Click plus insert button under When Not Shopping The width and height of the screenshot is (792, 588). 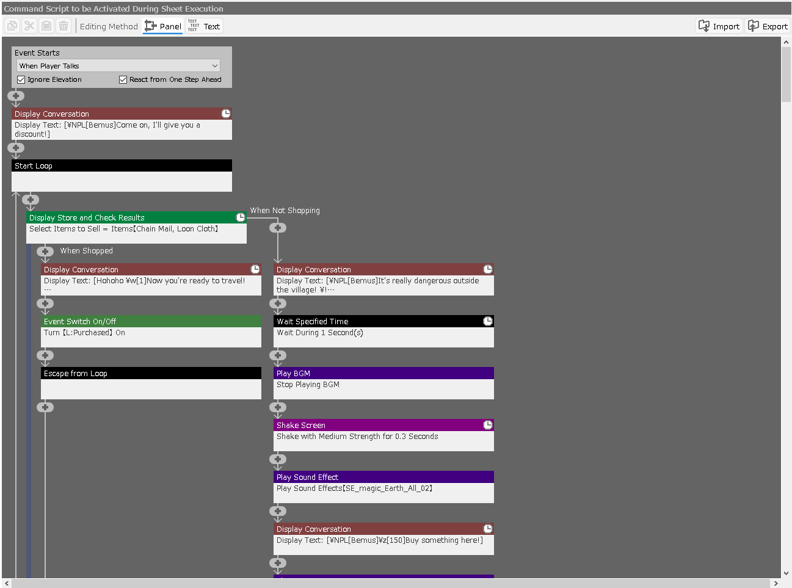coord(278,228)
